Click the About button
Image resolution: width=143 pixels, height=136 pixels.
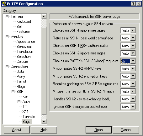[x=17, y=130]
